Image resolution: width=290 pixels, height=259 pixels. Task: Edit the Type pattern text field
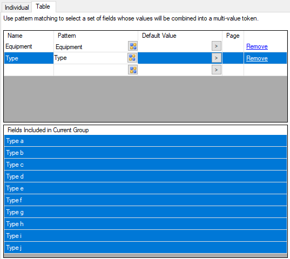pos(90,58)
